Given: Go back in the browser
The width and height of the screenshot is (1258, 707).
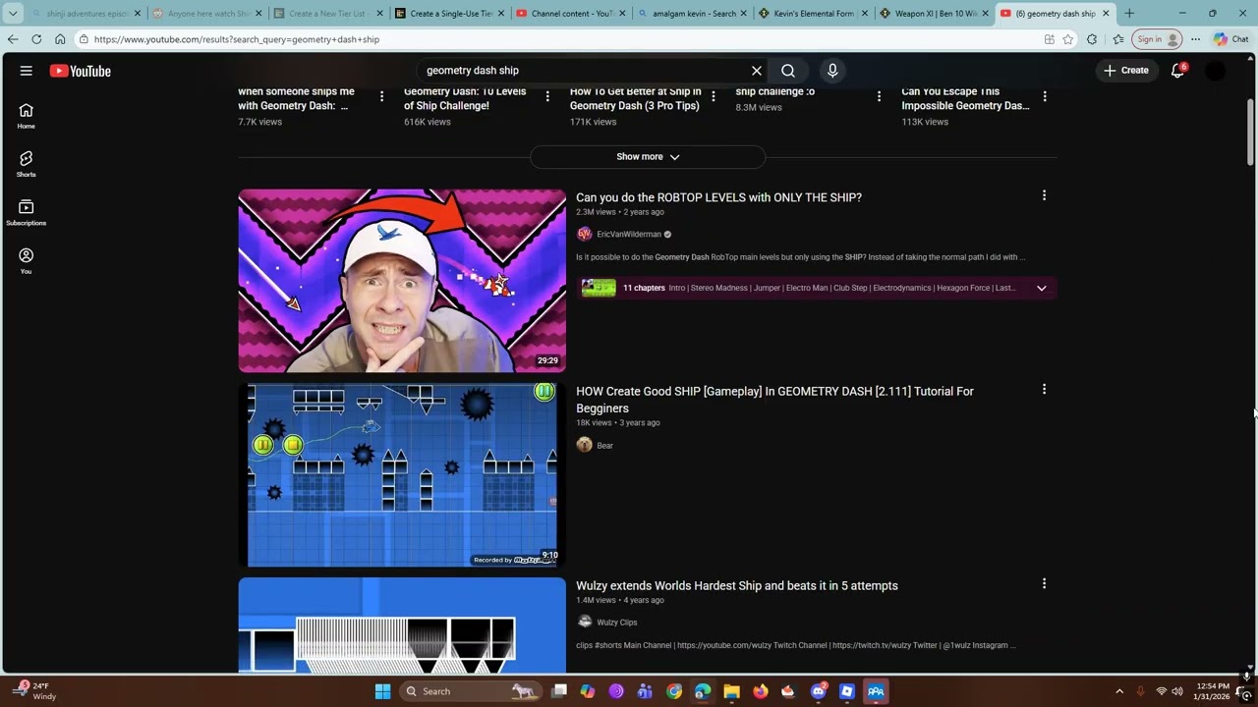Looking at the screenshot, I should [x=13, y=39].
